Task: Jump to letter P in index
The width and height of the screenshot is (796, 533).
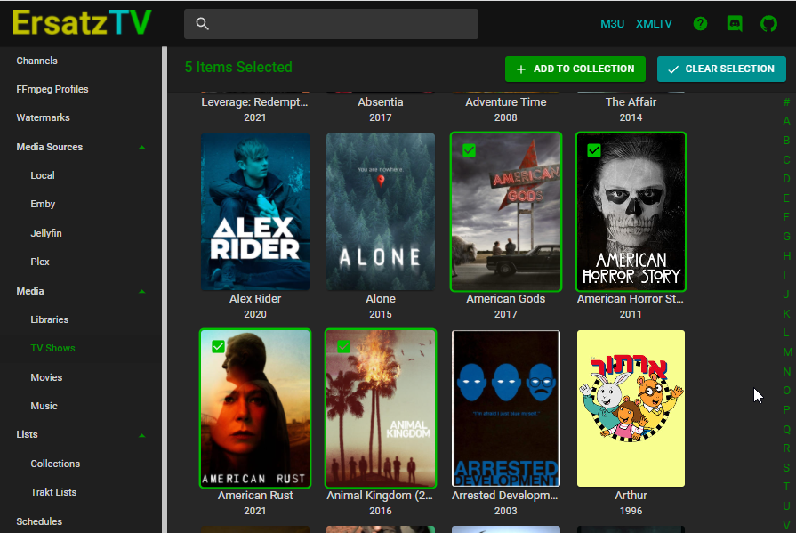Action: [786, 409]
